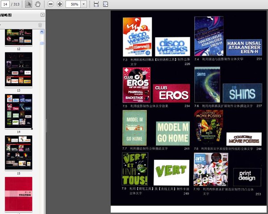Select page 14 thumbnail
The height and width of the screenshot is (214, 268).
[x=19, y=111]
